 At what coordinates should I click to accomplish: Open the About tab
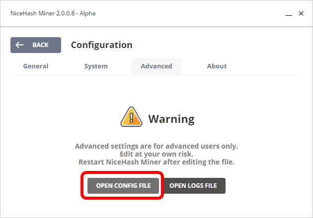(217, 66)
